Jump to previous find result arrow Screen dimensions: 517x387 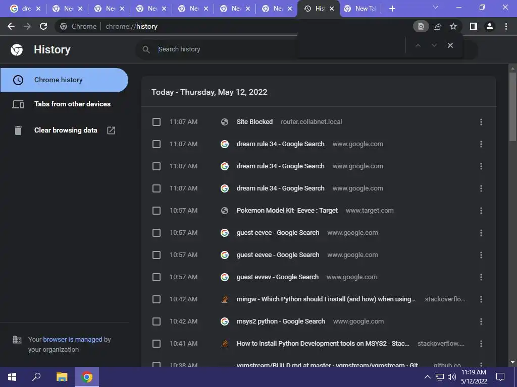[x=418, y=45]
